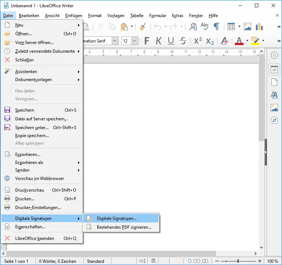Choose LibreOffice beenden entry

tap(42, 238)
